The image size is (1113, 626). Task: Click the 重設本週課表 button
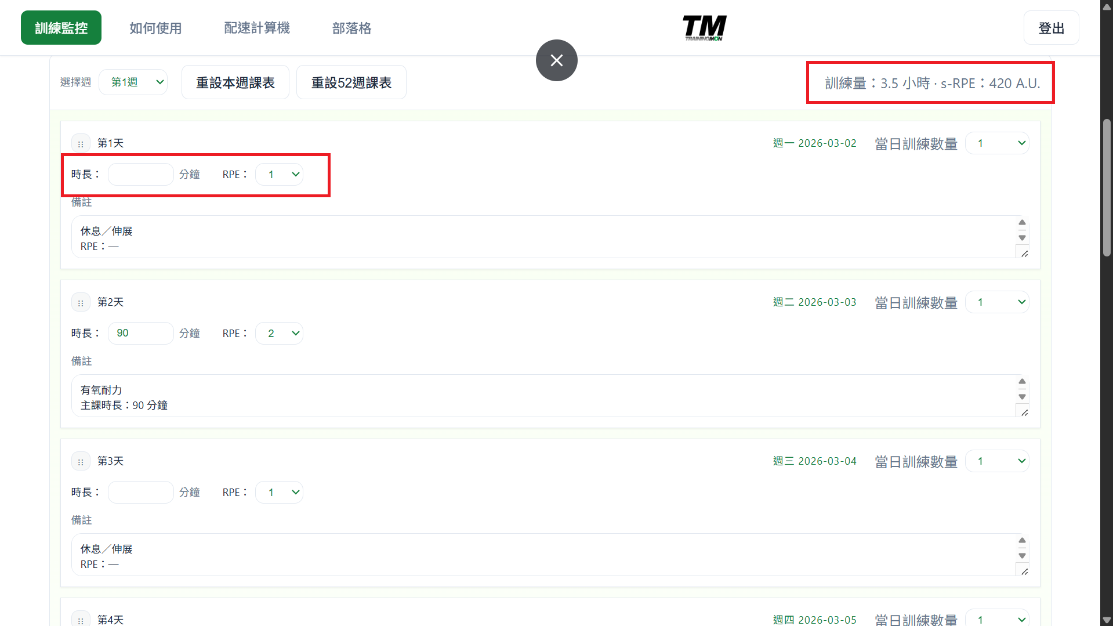tap(235, 82)
